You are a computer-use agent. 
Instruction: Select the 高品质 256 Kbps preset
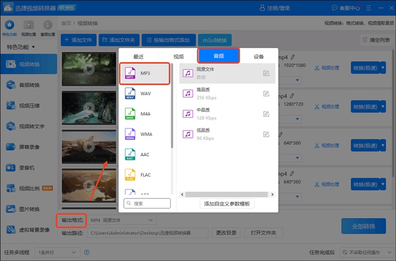coord(227,94)
